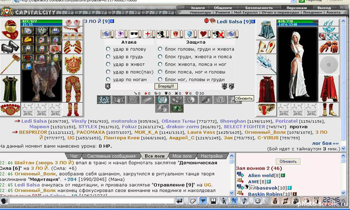Open Ledi Salsa's profile name link
Image resolution: width=350 pixels, height=210 pixels.
click(x=230, y=22)
